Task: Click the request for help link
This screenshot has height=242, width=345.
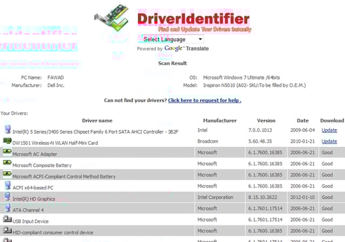Action: point(205,101)
